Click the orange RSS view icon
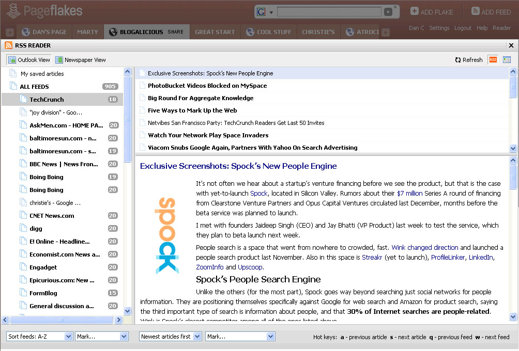This screenshot has width=519, height=351. [493, 60]
